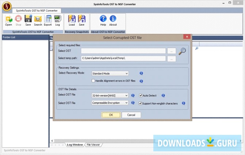Switch to the File Viewer tab

point(93,145)
